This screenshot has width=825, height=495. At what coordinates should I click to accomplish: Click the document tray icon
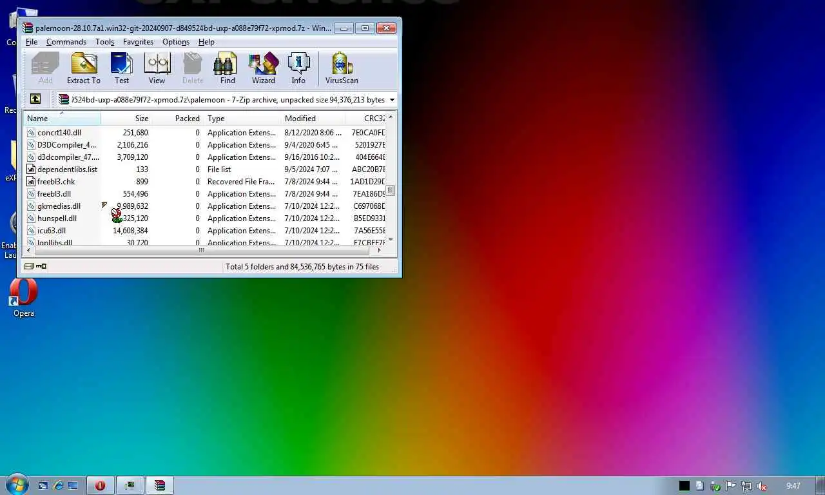[x=700, y=486]
